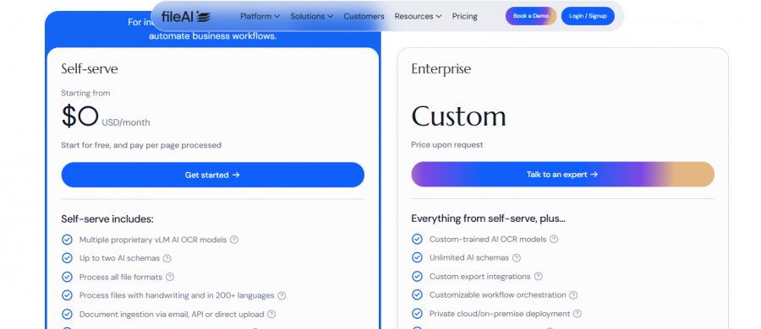
Task: Click the USD/month label
Action: [126, 122]
